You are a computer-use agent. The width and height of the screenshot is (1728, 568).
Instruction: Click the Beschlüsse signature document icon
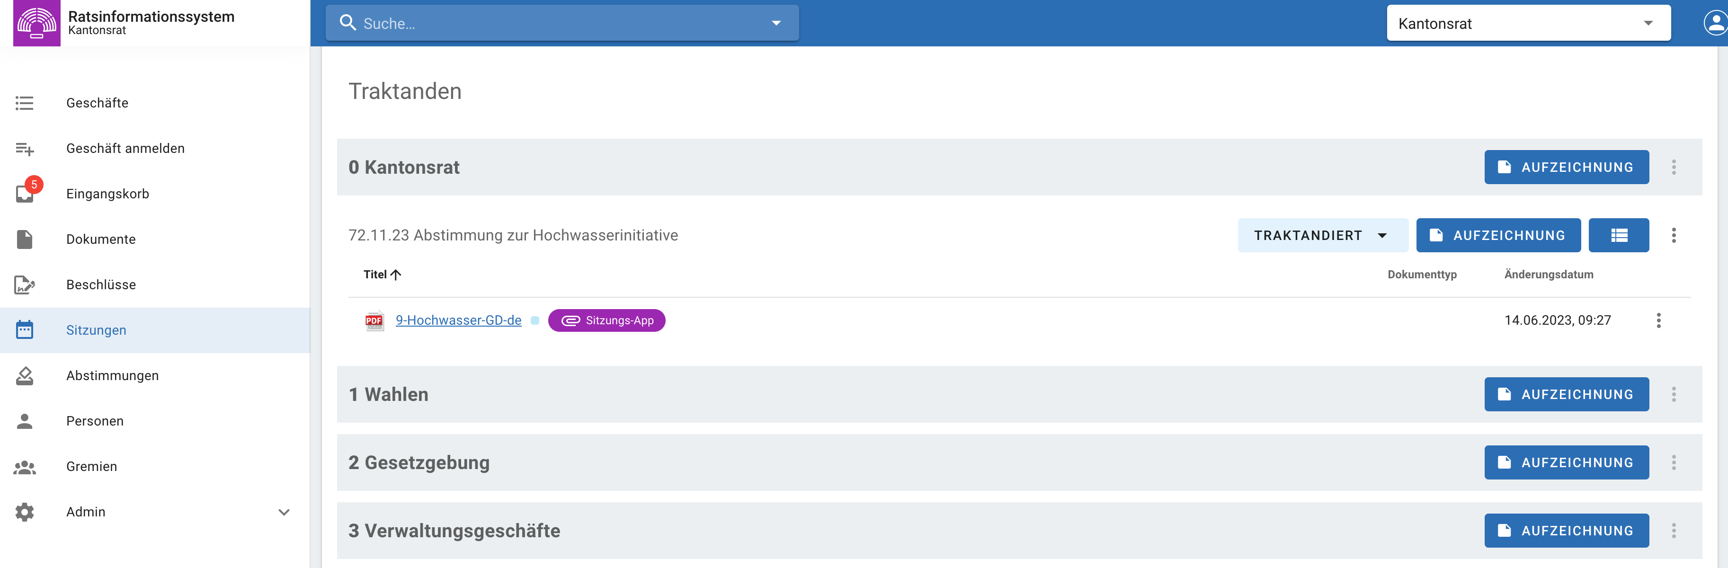(x=25, y=285)
